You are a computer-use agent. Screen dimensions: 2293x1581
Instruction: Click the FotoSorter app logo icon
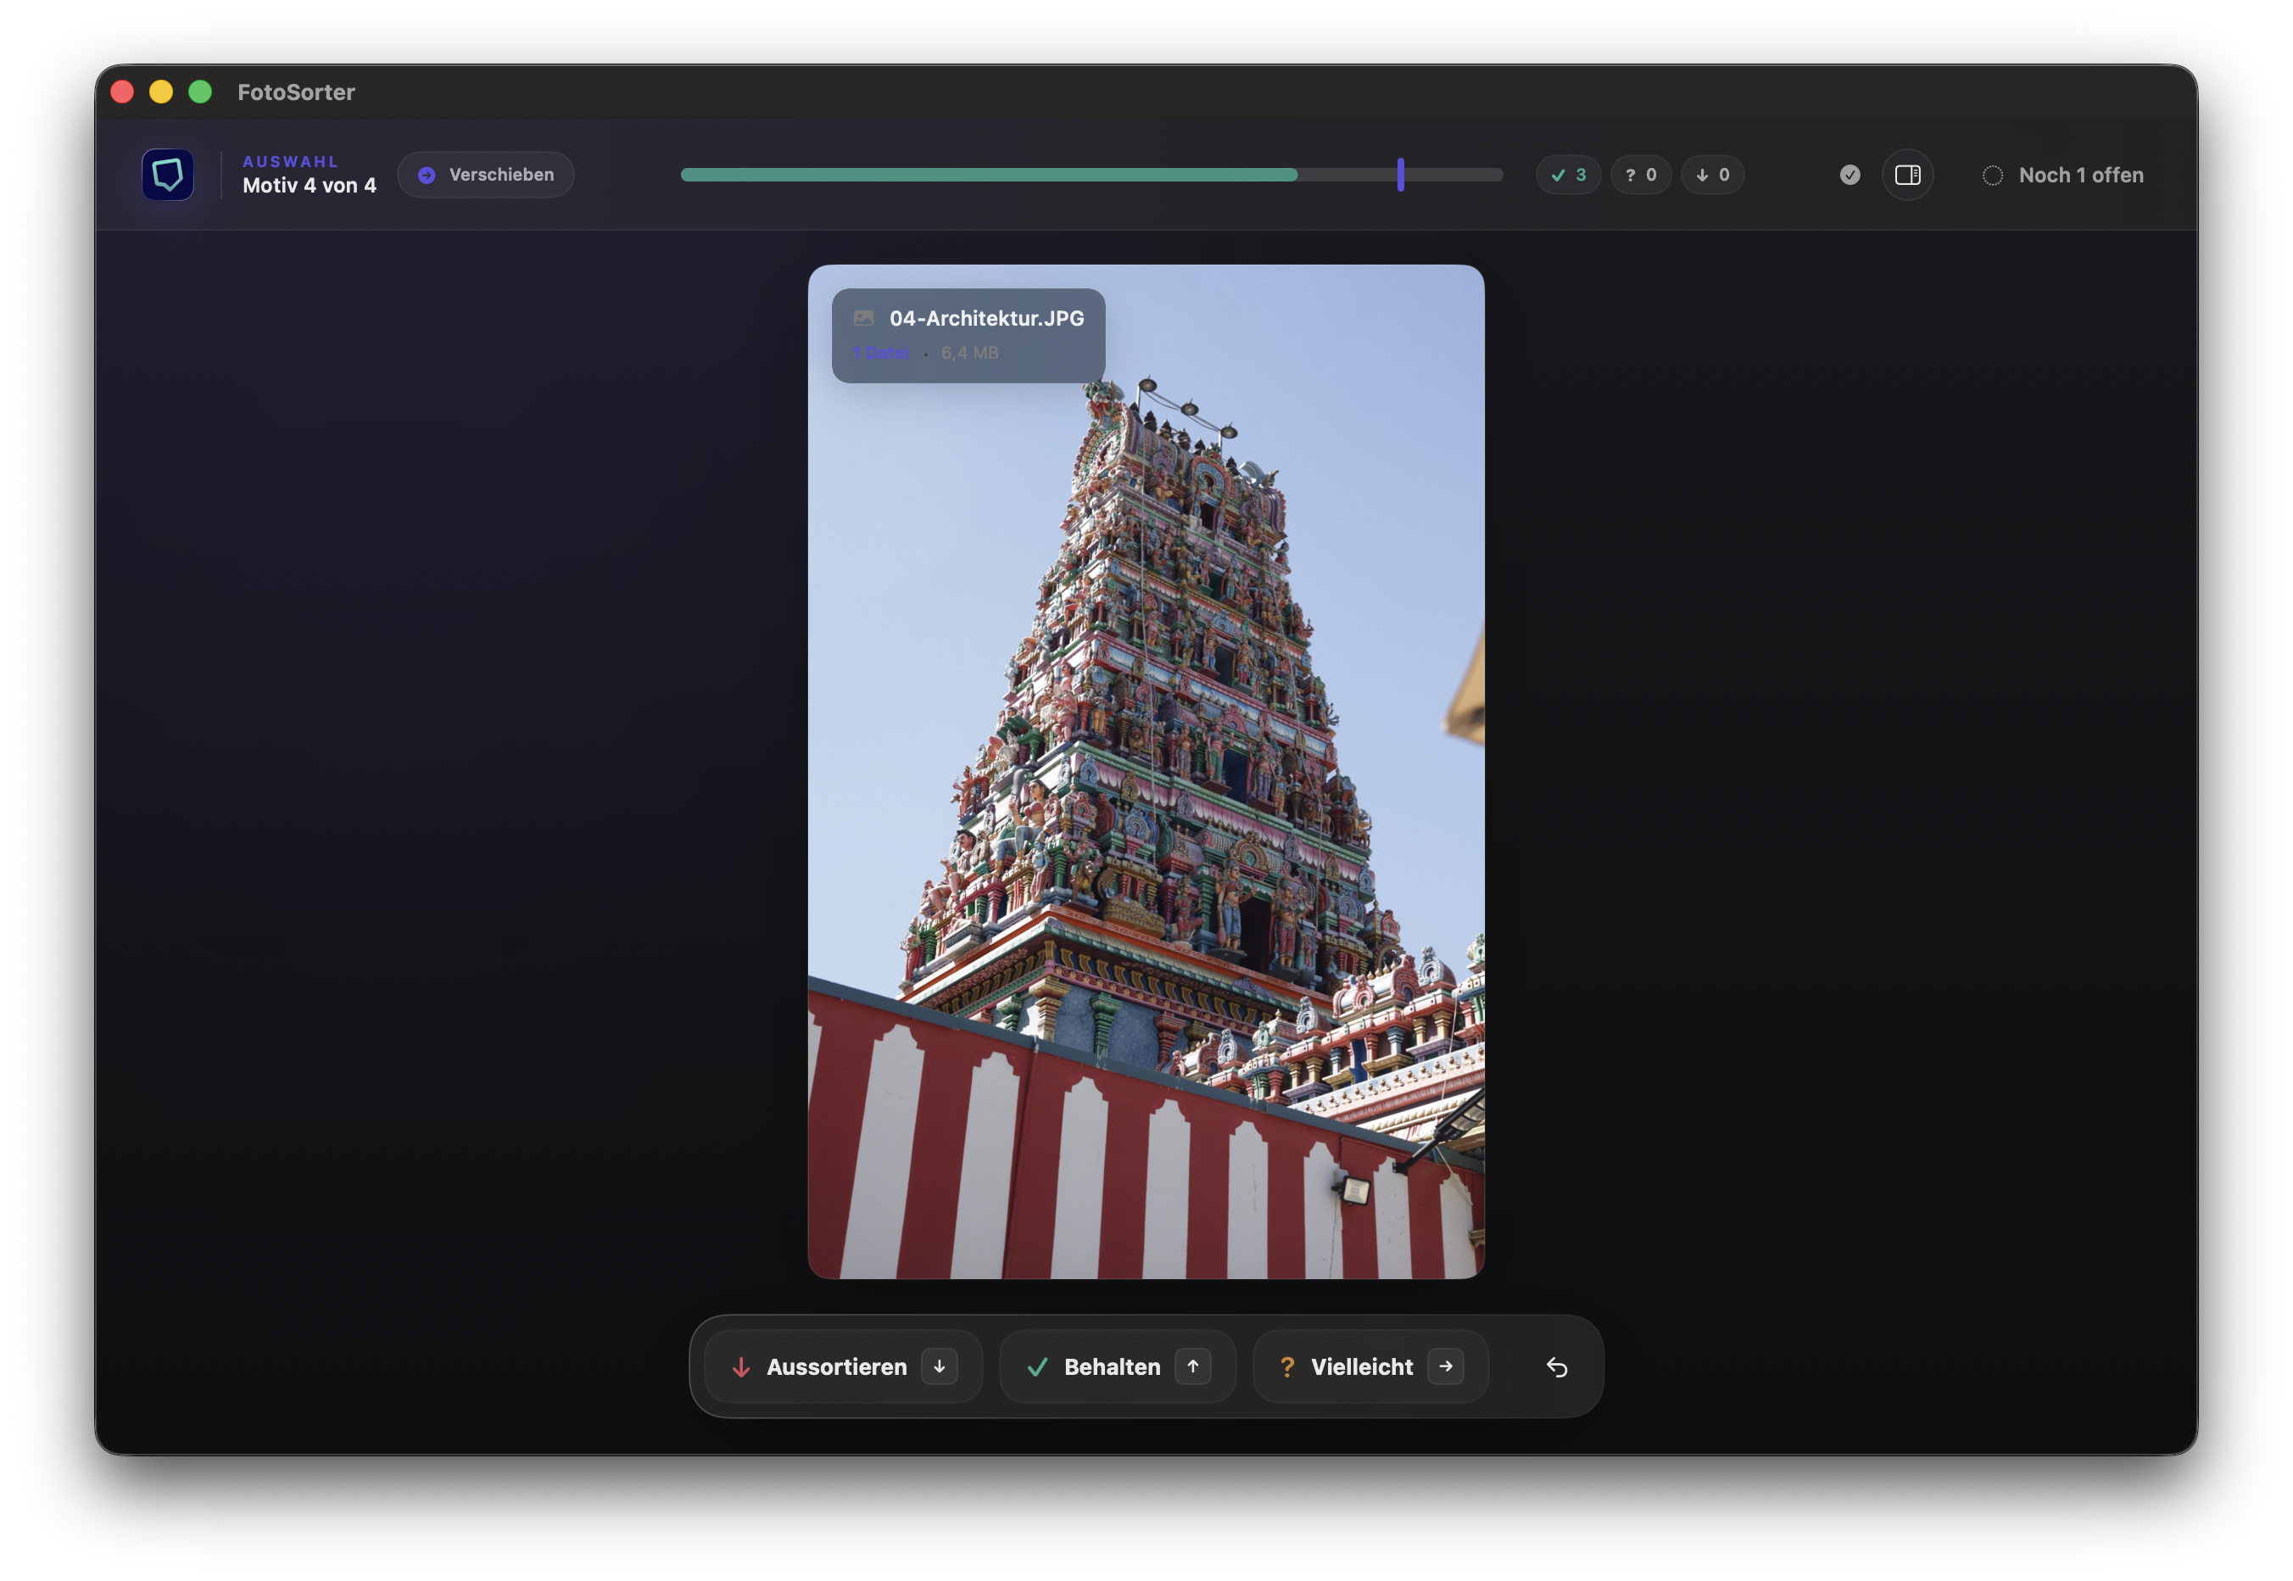[167, 175]
